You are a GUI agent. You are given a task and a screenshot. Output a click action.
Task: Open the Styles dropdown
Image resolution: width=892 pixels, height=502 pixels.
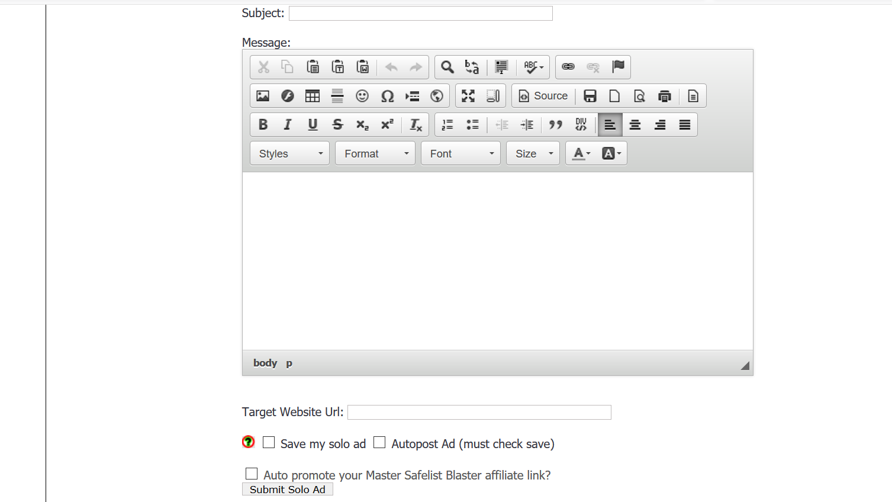pyautogui.click(x=290, y=154)
